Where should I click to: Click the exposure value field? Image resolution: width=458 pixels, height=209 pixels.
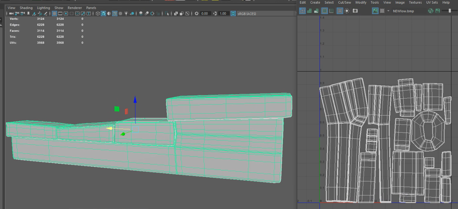tap(205, 13)
